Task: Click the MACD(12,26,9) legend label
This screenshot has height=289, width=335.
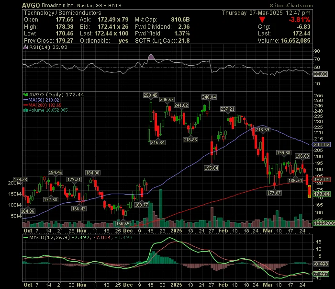Action: pyautogui.click(x=50, y=237)
